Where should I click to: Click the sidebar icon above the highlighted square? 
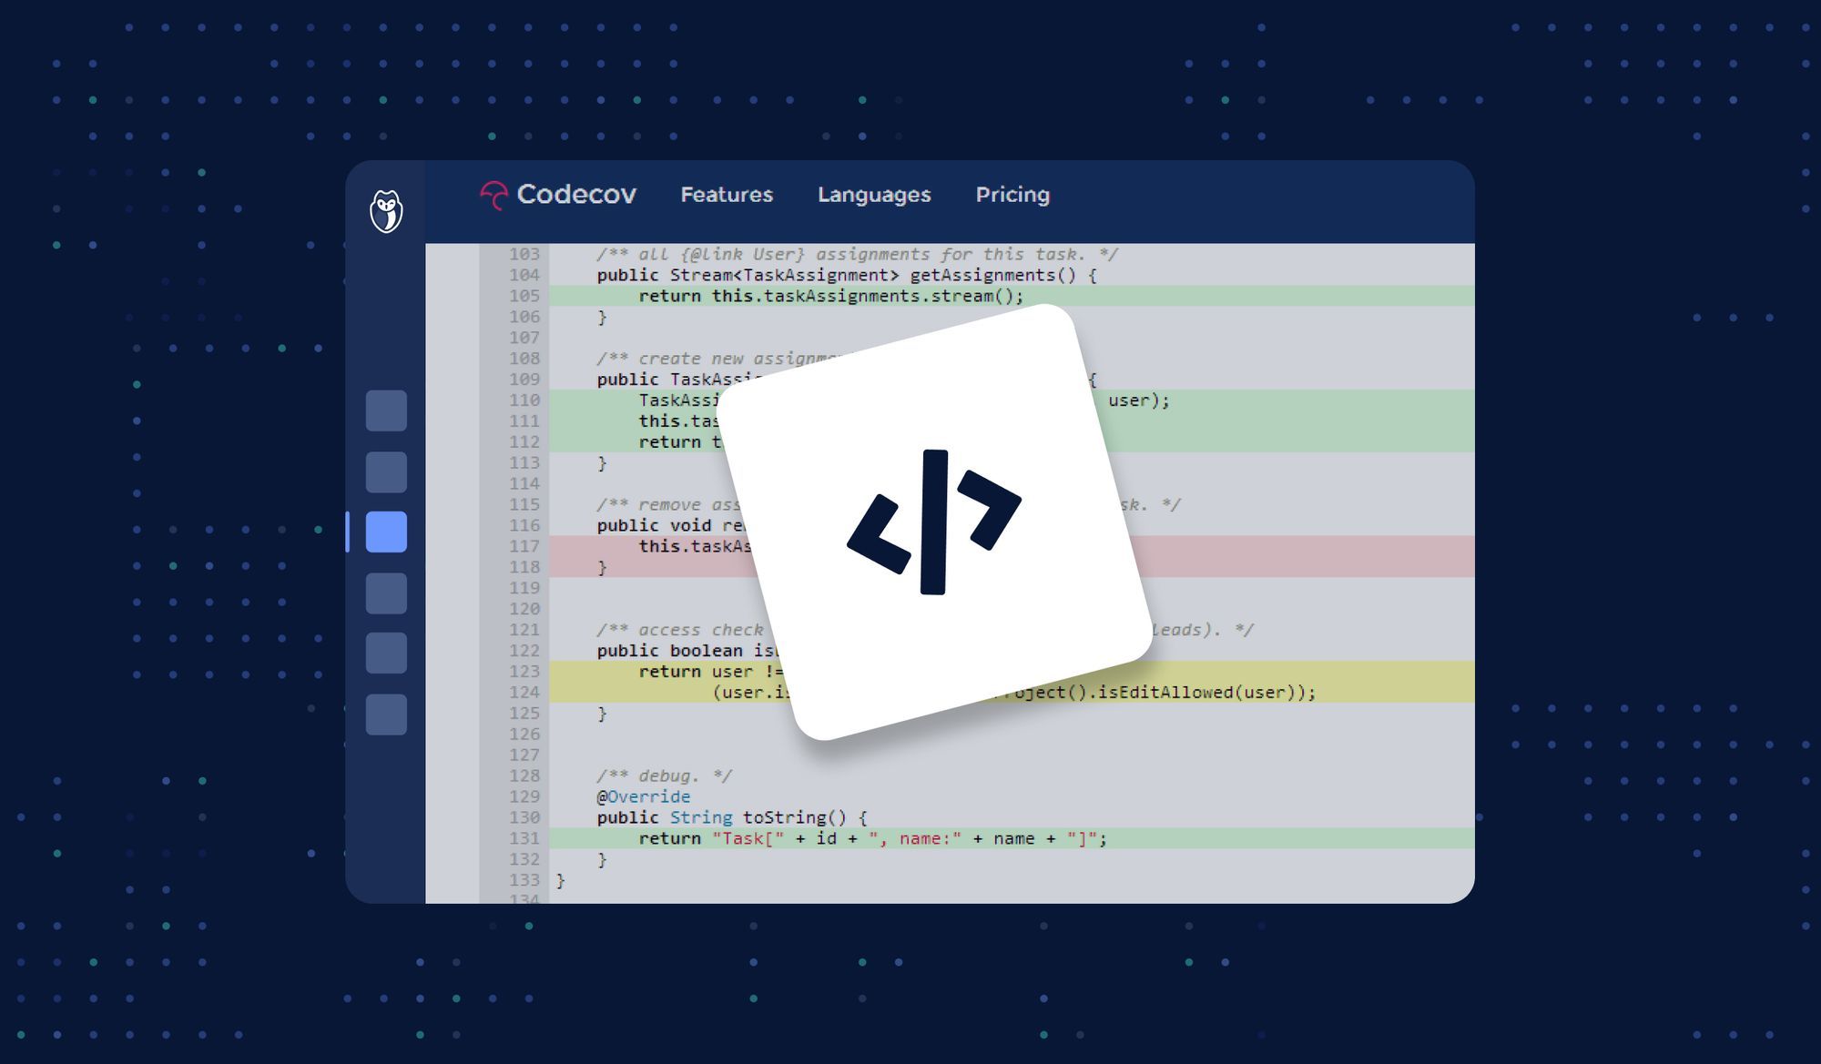tap(387, 472)
